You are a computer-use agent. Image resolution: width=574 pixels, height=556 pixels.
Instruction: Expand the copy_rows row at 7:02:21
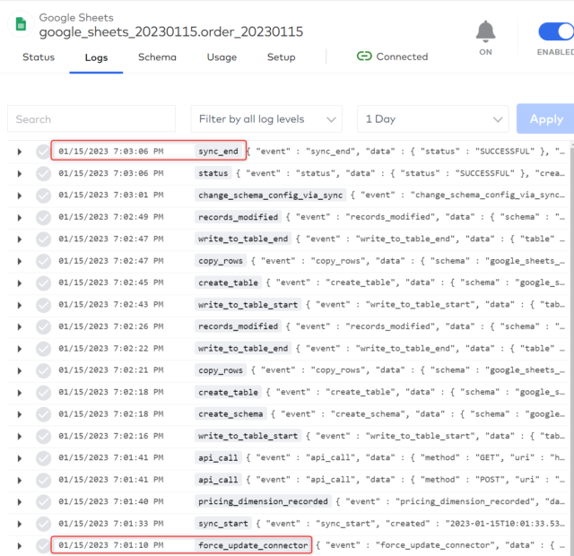pos(20,370)
